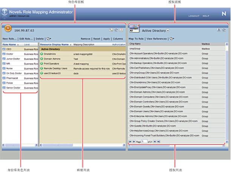231x172 pixels.
Task: Go to previous page in authorization list
Action: coord(134,142)
